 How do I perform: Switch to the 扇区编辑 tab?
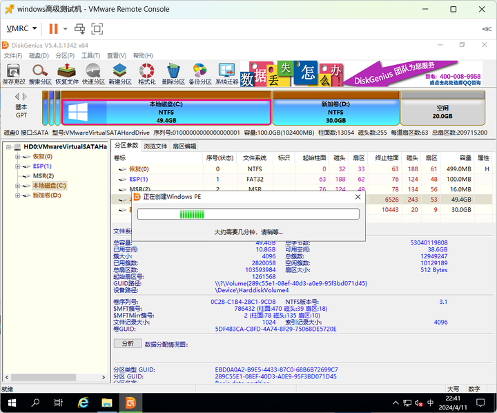(184, 146)
